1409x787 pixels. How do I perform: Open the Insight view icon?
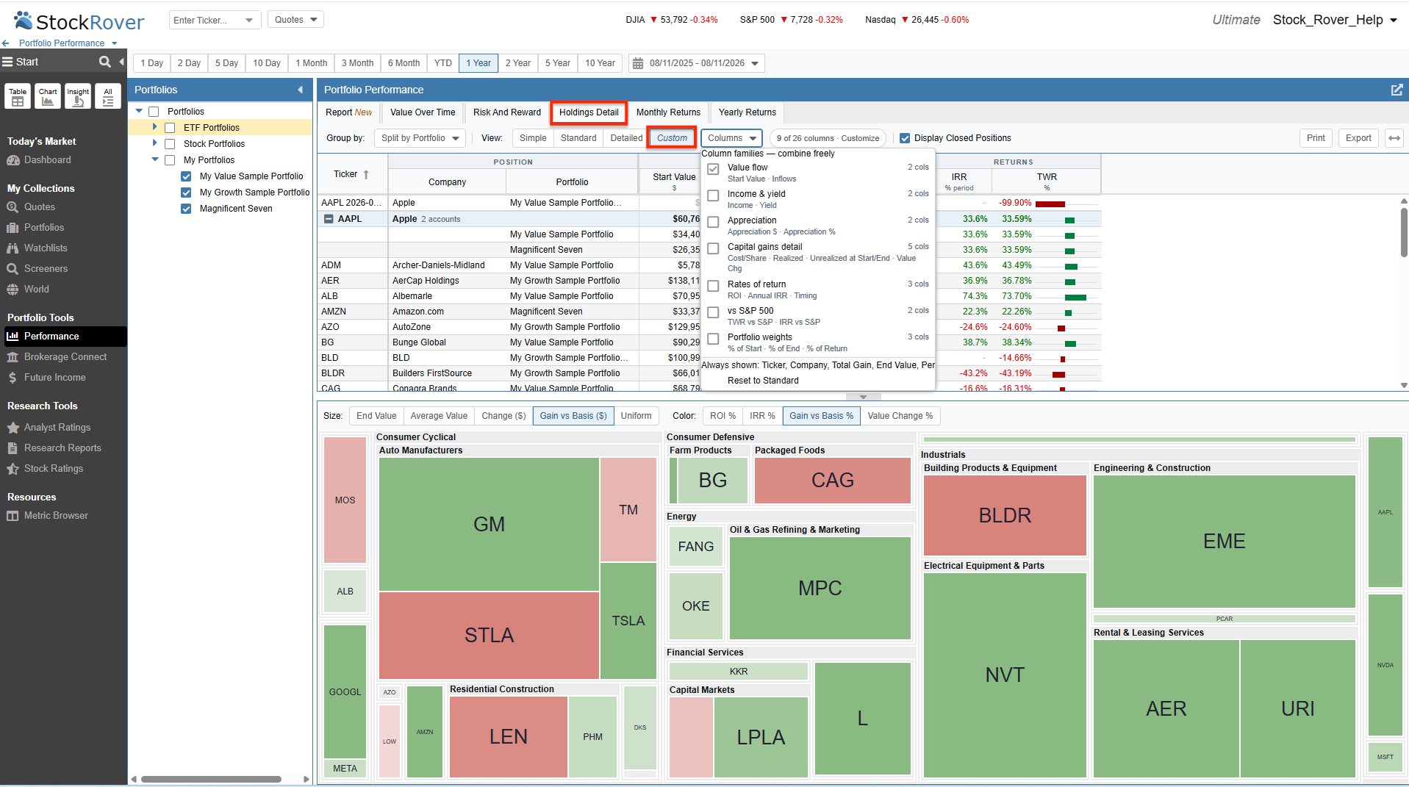(78, 96)
